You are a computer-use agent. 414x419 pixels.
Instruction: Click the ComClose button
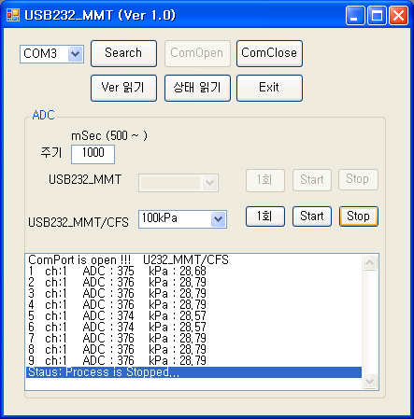[269, 53]
